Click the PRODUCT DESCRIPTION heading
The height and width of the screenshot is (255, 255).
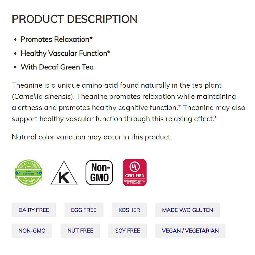(x=74, y=19)
